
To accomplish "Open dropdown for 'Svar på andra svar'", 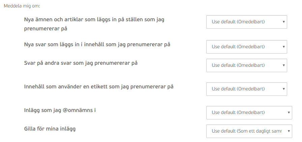I will tap(246, 65).
